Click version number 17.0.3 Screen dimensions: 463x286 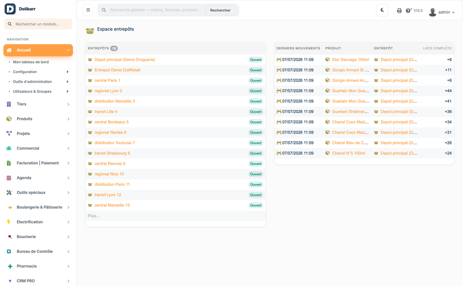pos(418,11)
